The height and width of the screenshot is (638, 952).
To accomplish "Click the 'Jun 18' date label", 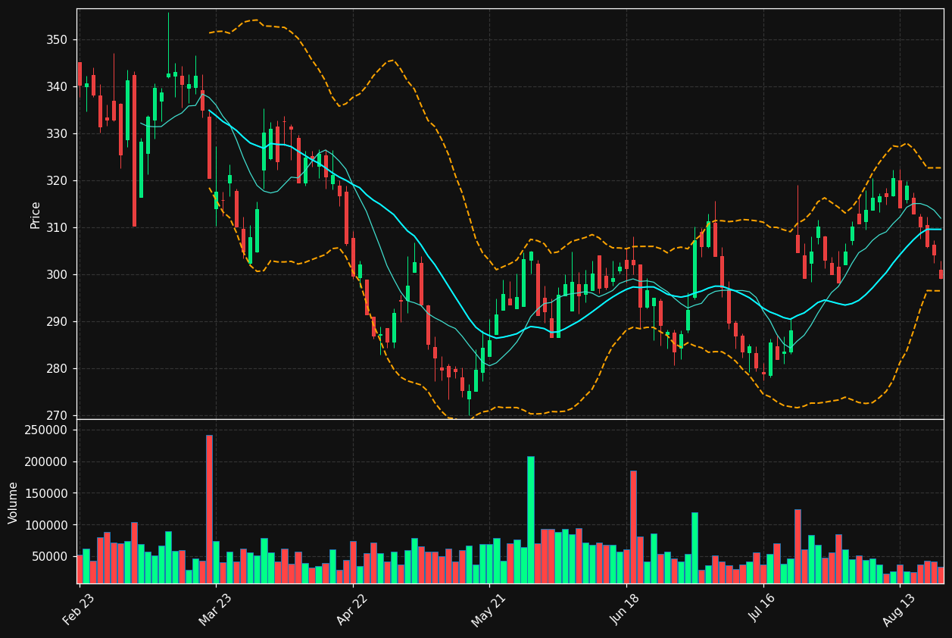I will point(626,609).
